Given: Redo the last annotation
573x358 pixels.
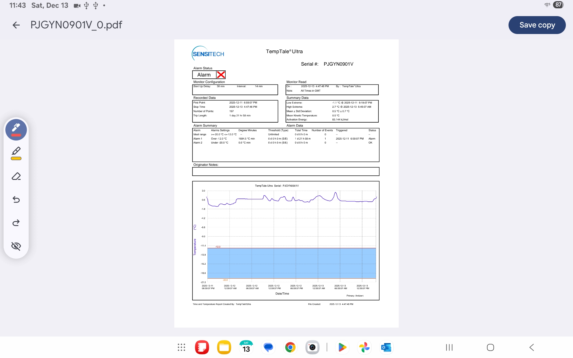Looking at the screenshot, I should tap(16, 223).
